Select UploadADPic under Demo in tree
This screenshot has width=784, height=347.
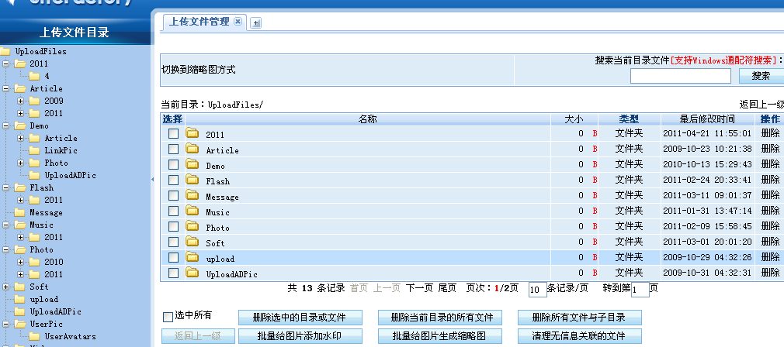coord(70,175)
